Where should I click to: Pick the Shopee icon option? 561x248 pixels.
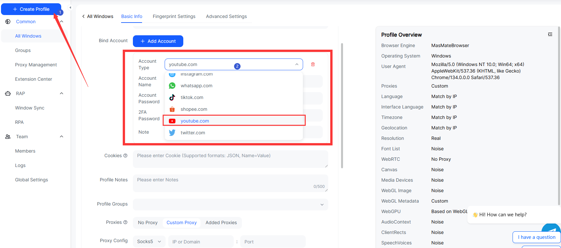[x=172, y=109]
